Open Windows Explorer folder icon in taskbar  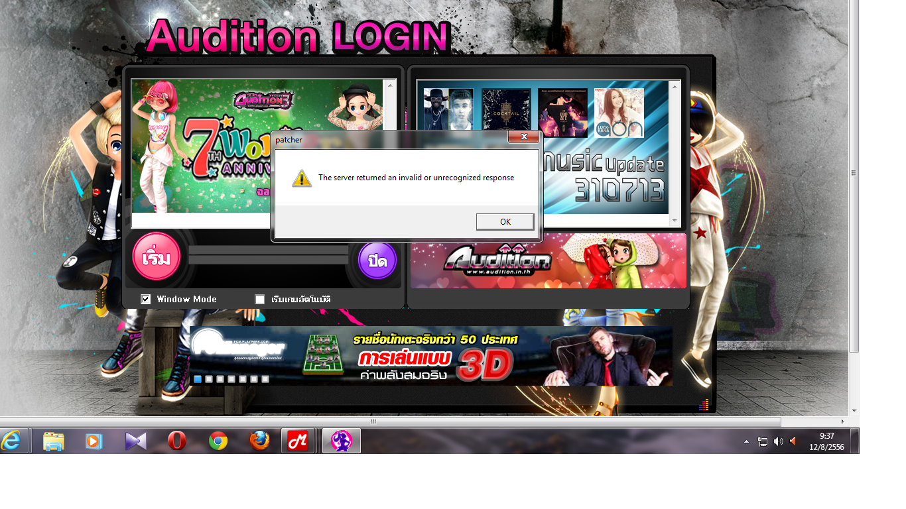(53, 441)
